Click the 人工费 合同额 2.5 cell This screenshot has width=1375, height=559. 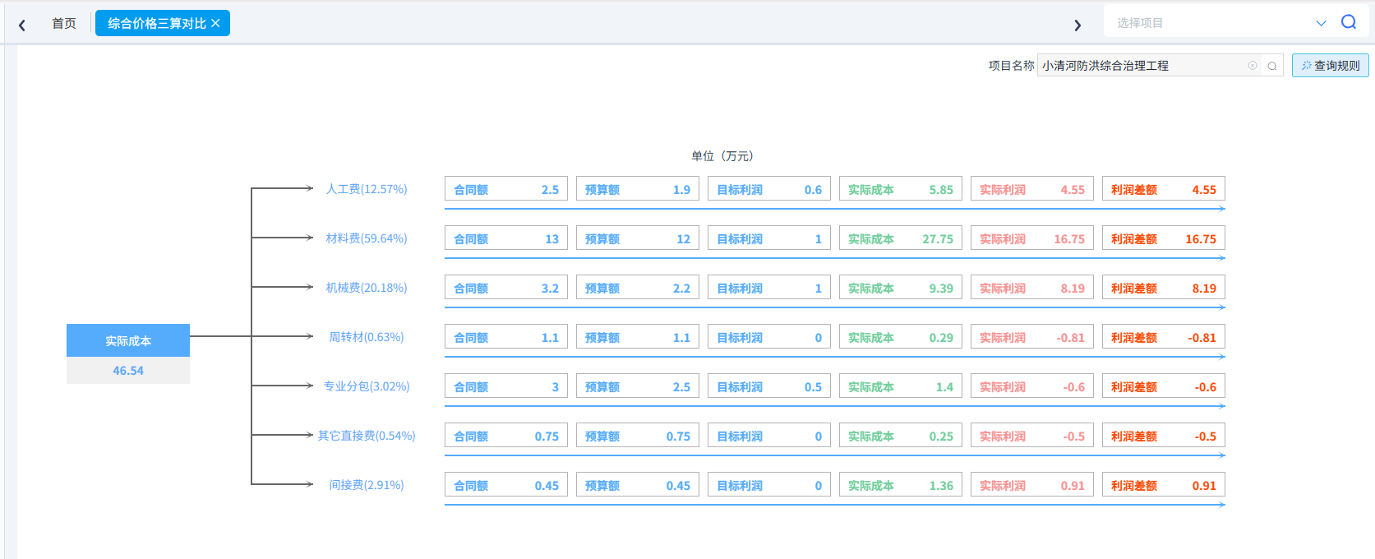(x=506, y=189)
